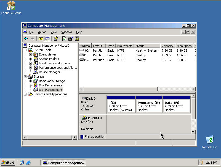The width and height of the screenshot is (221, 167).
Task: Select the Local Users and Groups icon
Action: (x=36, y=63)
